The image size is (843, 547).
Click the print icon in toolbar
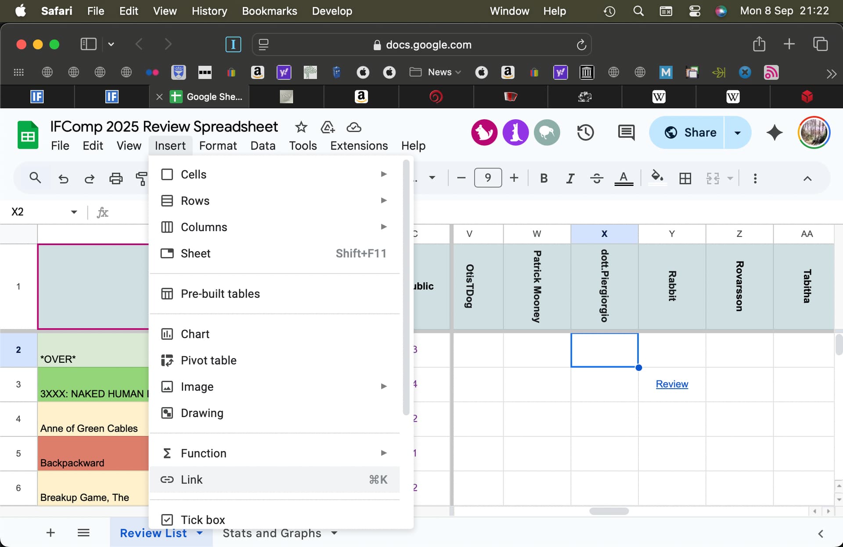coord(116,178)
